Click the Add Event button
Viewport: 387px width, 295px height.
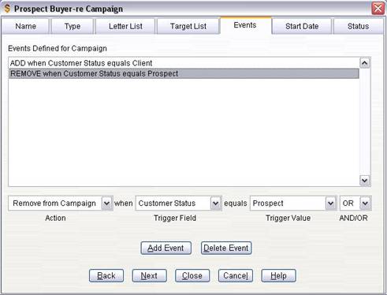click(166, 248)
